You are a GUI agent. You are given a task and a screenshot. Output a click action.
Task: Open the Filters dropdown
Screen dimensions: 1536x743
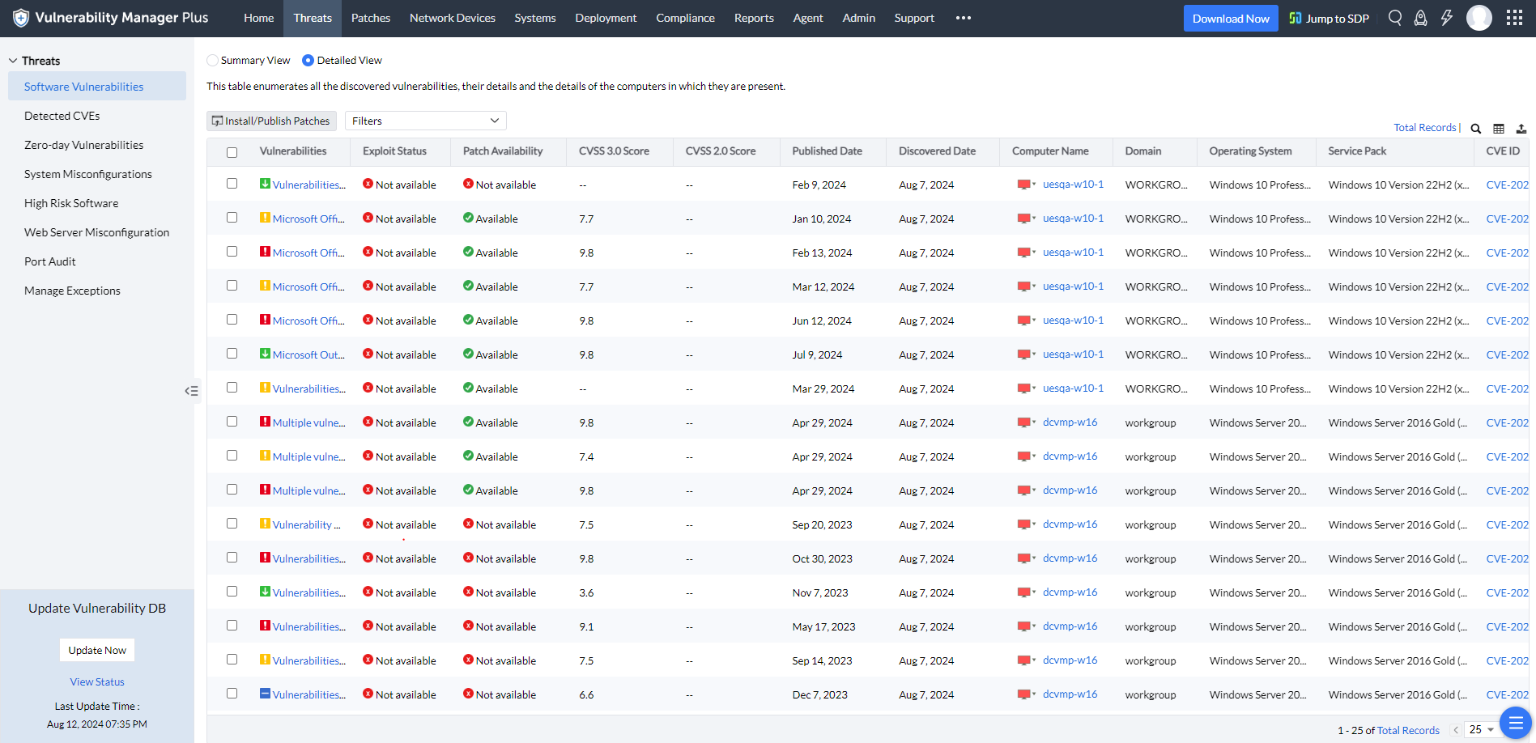(424, 121)
